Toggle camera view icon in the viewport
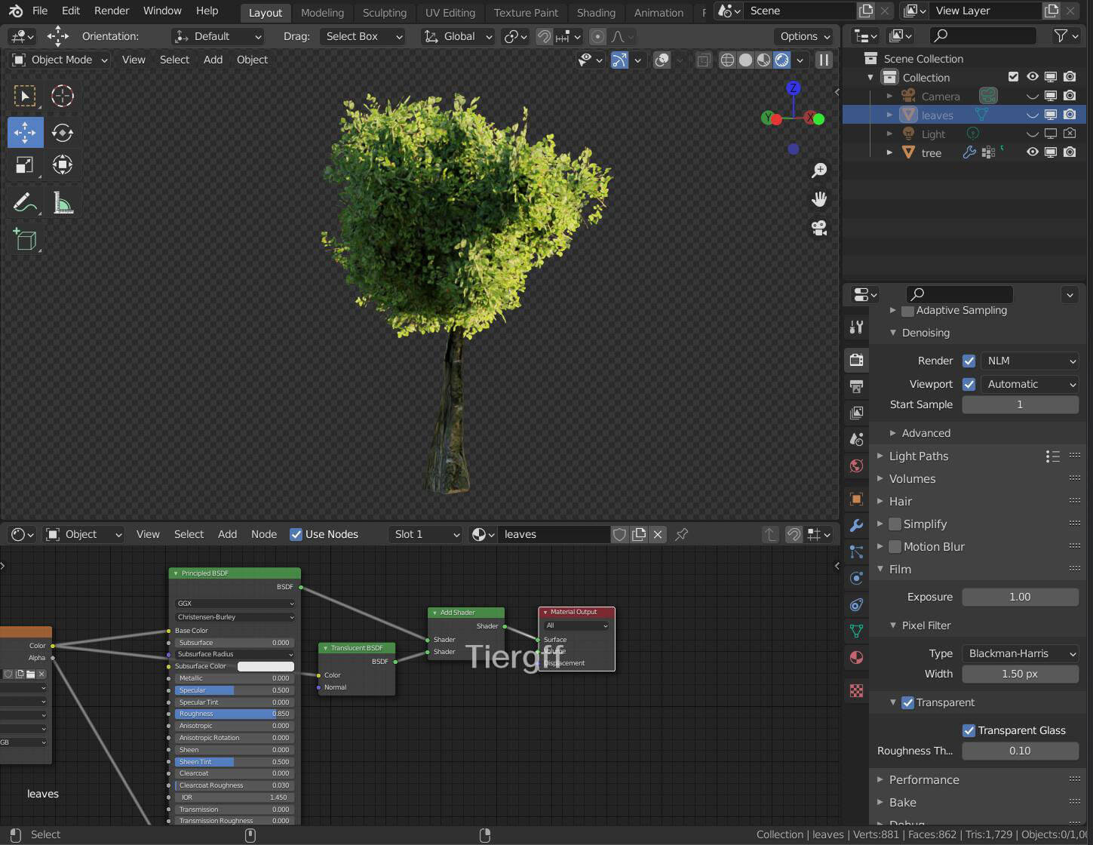 [819, 228]
